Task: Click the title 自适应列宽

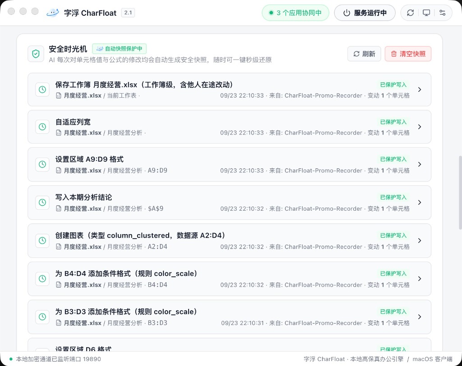Action: pos(73,122)
